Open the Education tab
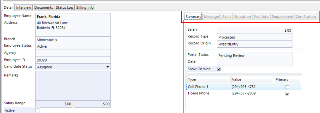 click(242, 17)
